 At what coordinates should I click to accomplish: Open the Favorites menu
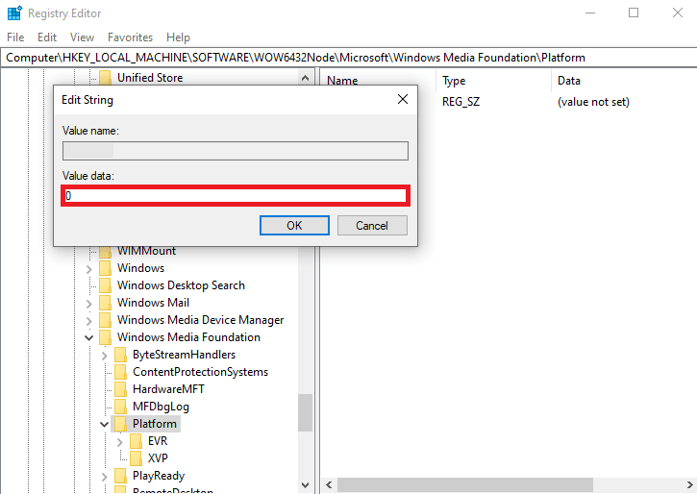coord(130,37)
